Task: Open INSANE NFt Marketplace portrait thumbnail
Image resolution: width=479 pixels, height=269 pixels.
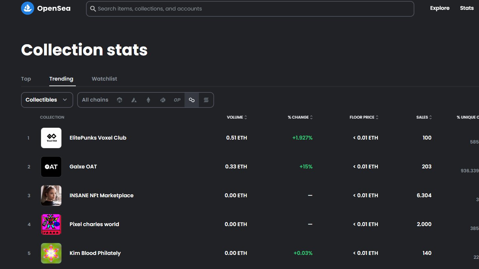Action: 51,196
